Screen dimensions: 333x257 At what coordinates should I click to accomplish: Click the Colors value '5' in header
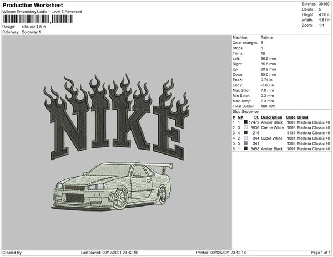click(320, 9)
